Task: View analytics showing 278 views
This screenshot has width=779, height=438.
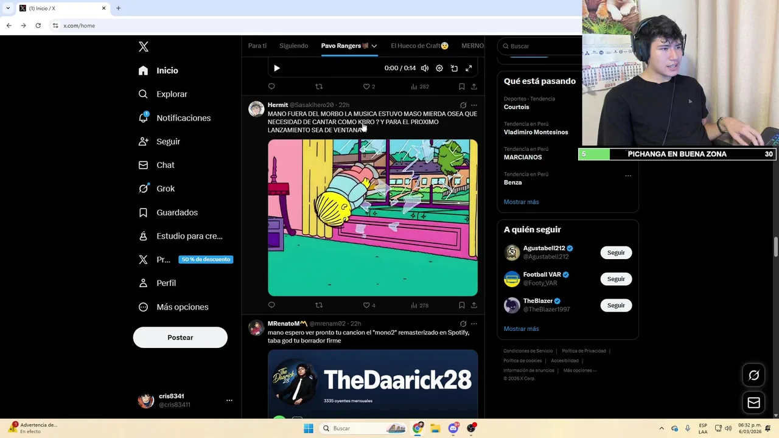Action: 420,305
